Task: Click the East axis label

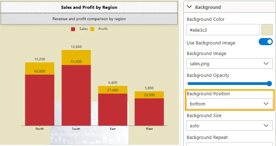Action: coord(113,129)
